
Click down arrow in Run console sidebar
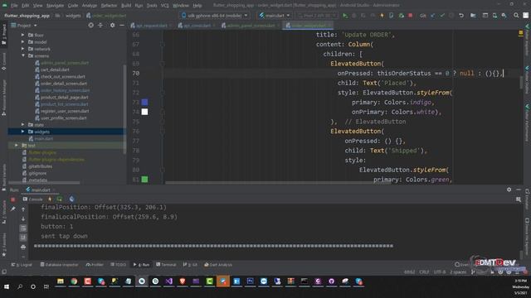(23, 219)
